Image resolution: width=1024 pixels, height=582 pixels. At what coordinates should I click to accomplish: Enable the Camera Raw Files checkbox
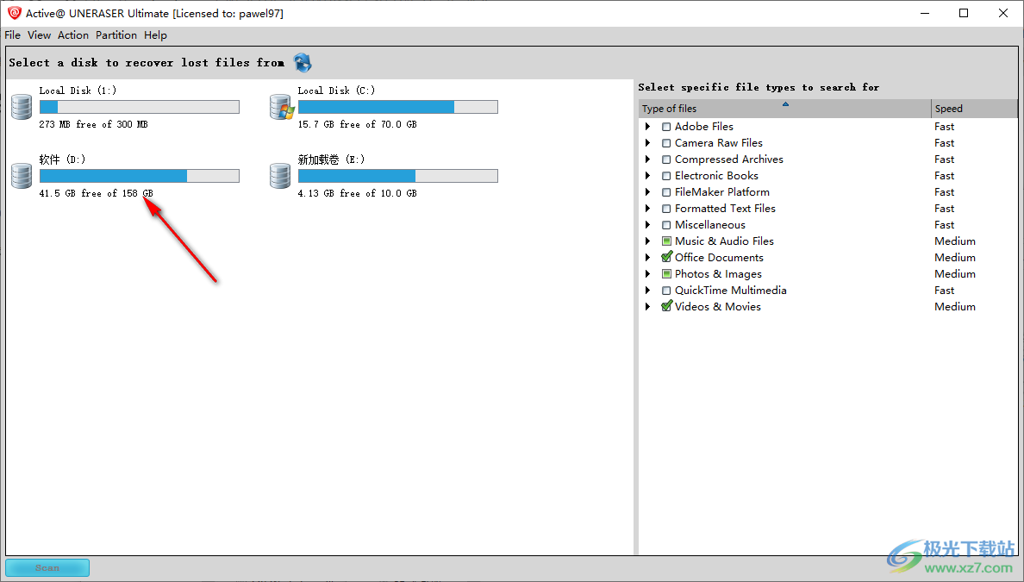coord(666,143)
